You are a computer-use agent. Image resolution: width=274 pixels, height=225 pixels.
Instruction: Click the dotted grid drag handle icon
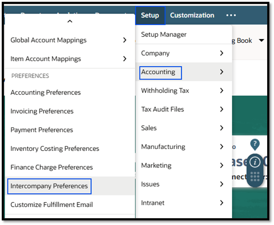click(x=255, y=176)
